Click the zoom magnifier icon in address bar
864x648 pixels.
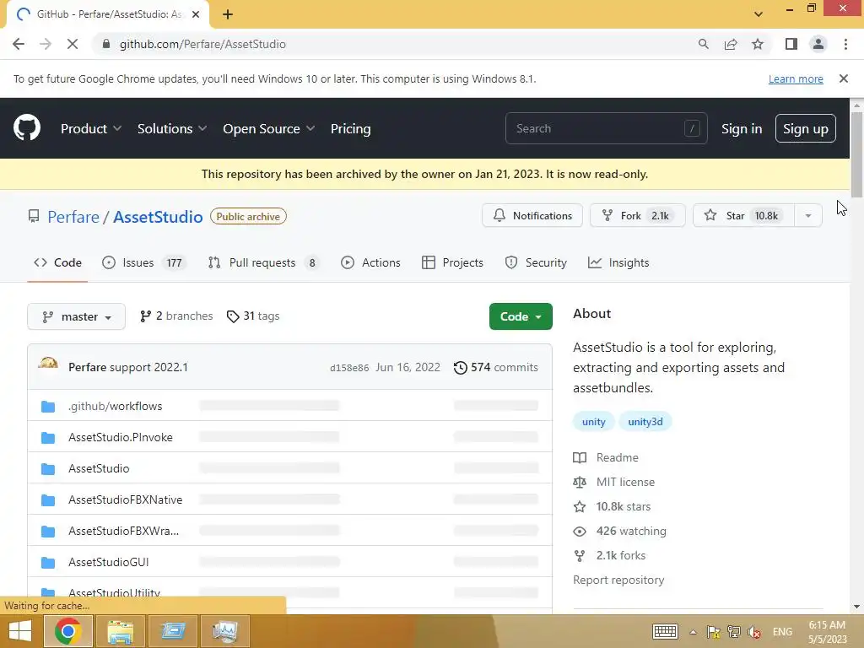tap(703, 44)
